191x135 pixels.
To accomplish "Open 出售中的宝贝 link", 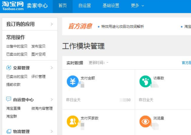I will pos(17,46).
